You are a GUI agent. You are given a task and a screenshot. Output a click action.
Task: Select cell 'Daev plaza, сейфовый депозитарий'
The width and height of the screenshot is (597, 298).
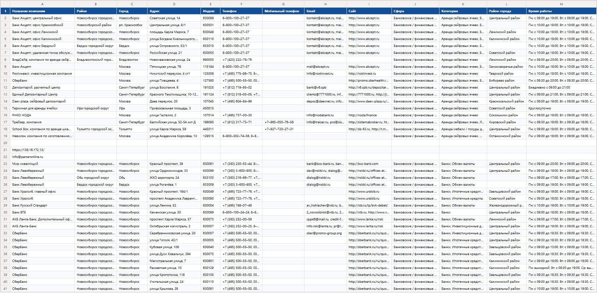click(42, 101)
